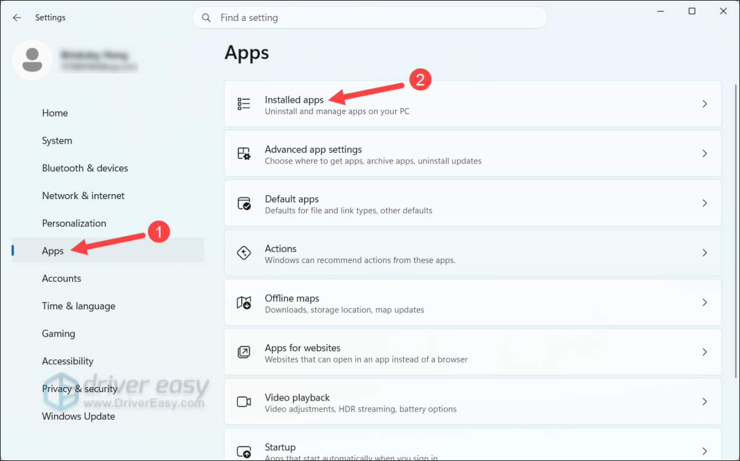Click 'Video adjustments, HDR streaming, battery options' text
This screenshot has height=461, width=740.
(x=361, y=409)
